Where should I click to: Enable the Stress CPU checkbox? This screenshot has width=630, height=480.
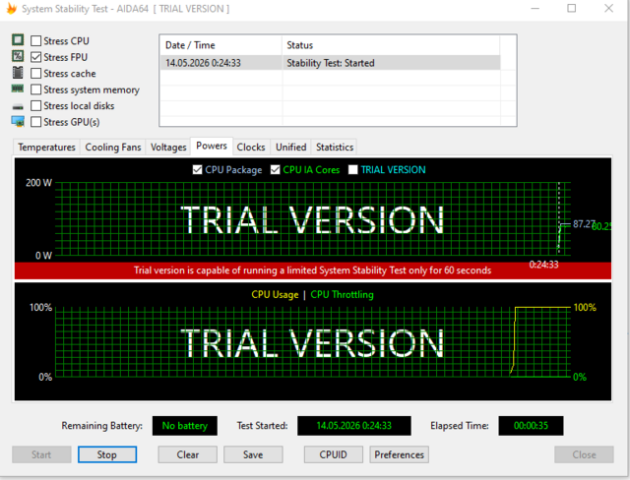pos(35,41)
